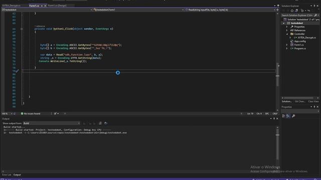Click Switch Views icon in Solution Explorer

click(x=296, y=10)
